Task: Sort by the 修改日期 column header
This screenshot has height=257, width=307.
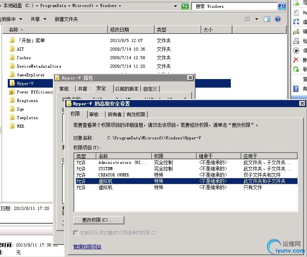Action: click(x=131, y=30)
